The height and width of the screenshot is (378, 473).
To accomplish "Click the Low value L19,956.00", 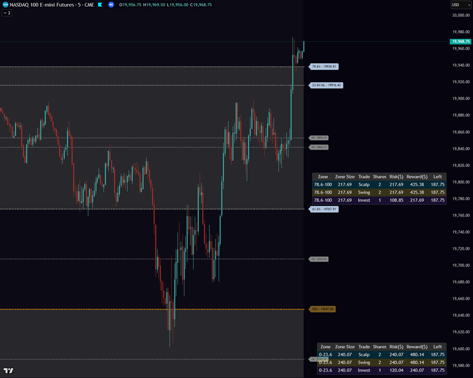I will click(178, 5).
